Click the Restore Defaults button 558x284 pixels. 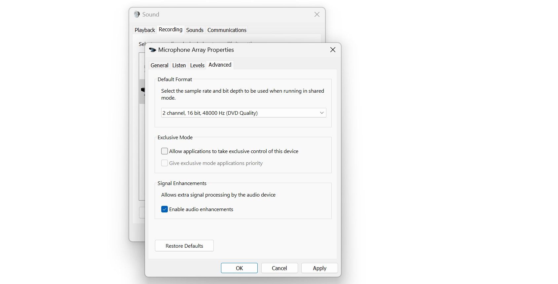(184, 246)
